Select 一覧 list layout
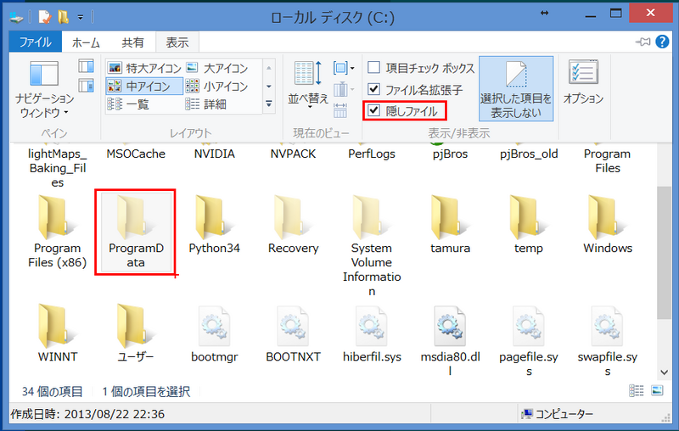This screenshot has width=679, height=431. click(x=128, y=104)
